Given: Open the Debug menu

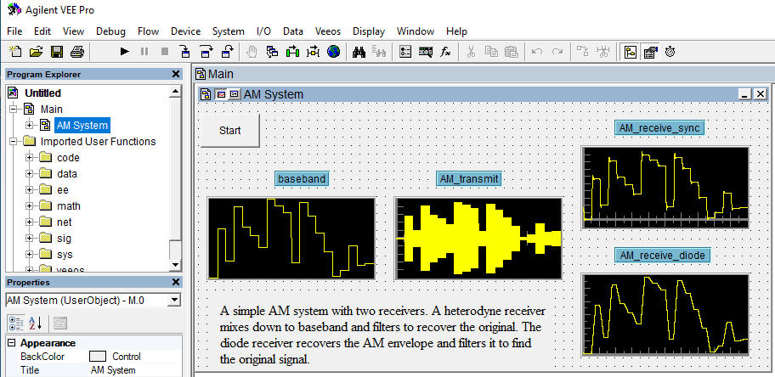Looking at the screenshot, I should tap(110, 31).
